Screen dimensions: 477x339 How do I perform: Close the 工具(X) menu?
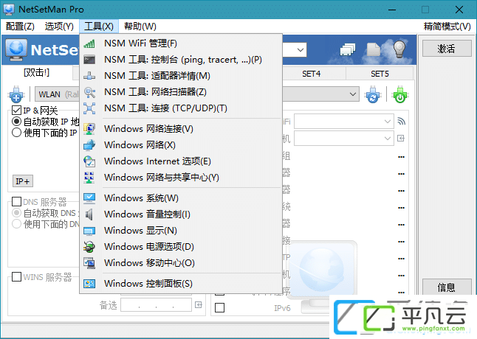[x=99, y=27]
